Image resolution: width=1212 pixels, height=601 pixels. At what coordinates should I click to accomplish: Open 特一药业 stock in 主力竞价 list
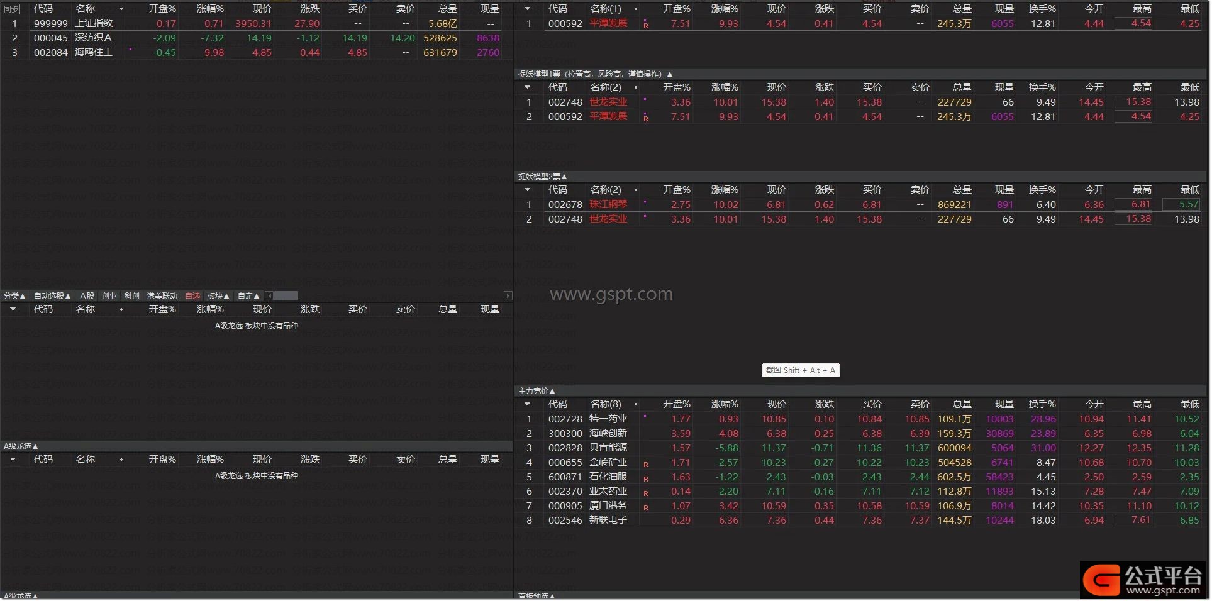(608, 419)
